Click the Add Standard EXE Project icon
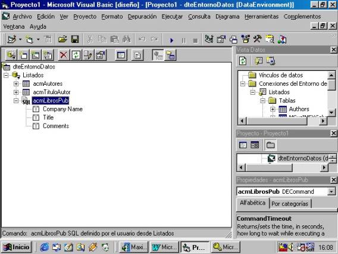Viewport: 338px width, 254px height. coord(12,39)
